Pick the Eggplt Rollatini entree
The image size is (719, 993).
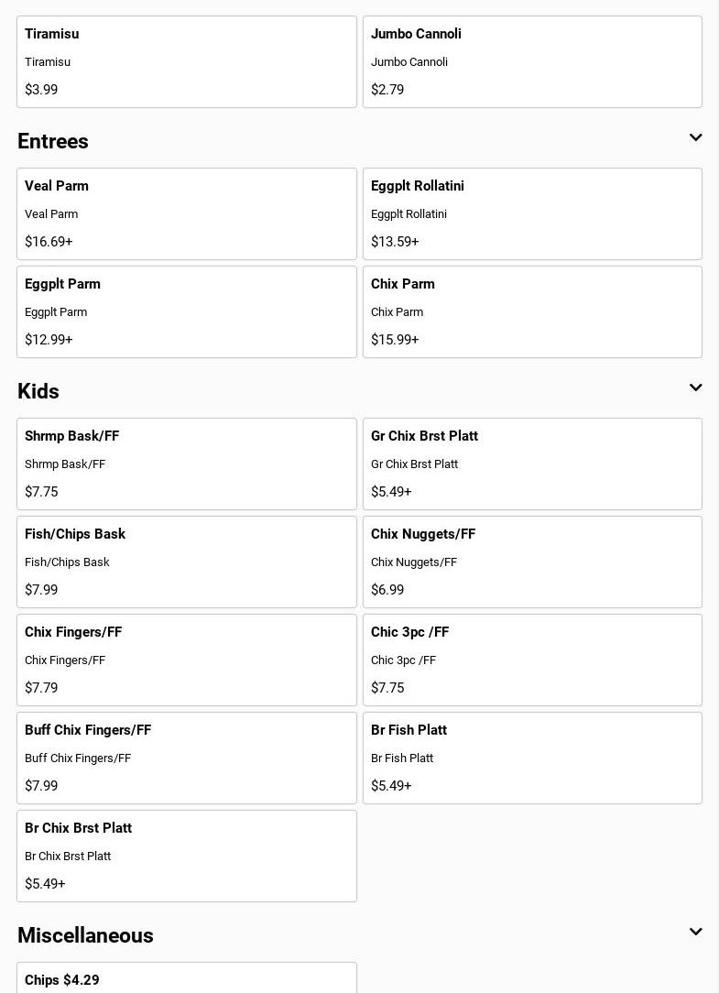pyautogui.click(x=532, y=214)
